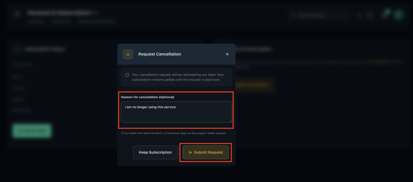Submit the cancellation request
The height and width of the screenshot is (182, 413).
coord(205,152)
